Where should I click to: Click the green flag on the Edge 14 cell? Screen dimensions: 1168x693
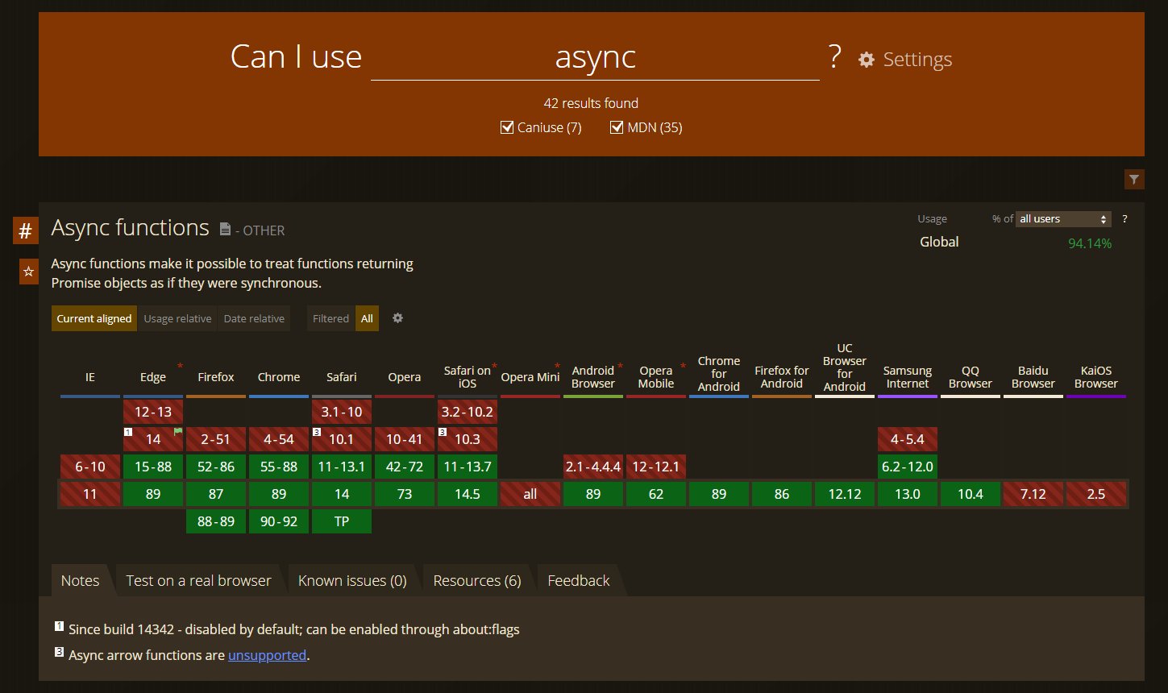pos(177,432)
